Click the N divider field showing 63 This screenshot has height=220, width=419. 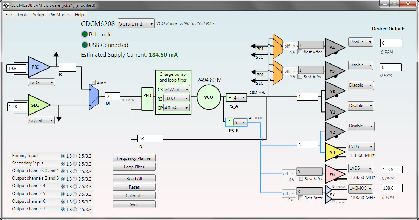pyautogui.click(x=150, y=138)
